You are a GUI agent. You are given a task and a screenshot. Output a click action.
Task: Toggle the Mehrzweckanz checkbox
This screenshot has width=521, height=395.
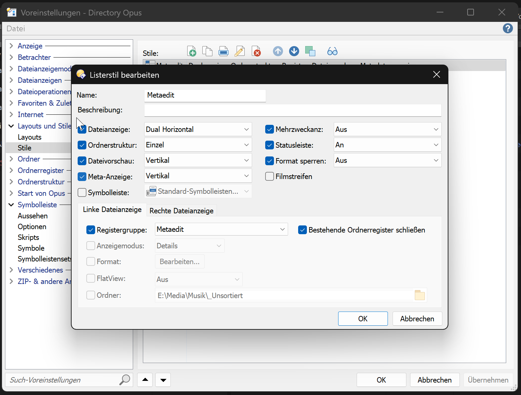(x=270, y=129)
